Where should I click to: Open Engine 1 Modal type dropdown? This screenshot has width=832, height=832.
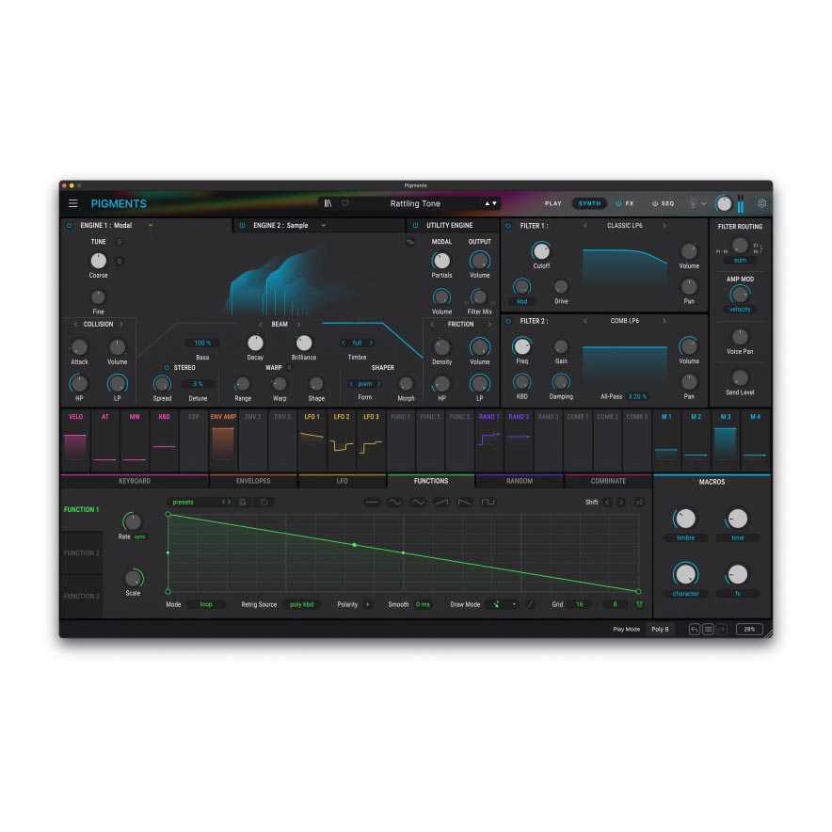tap(151, 226)
